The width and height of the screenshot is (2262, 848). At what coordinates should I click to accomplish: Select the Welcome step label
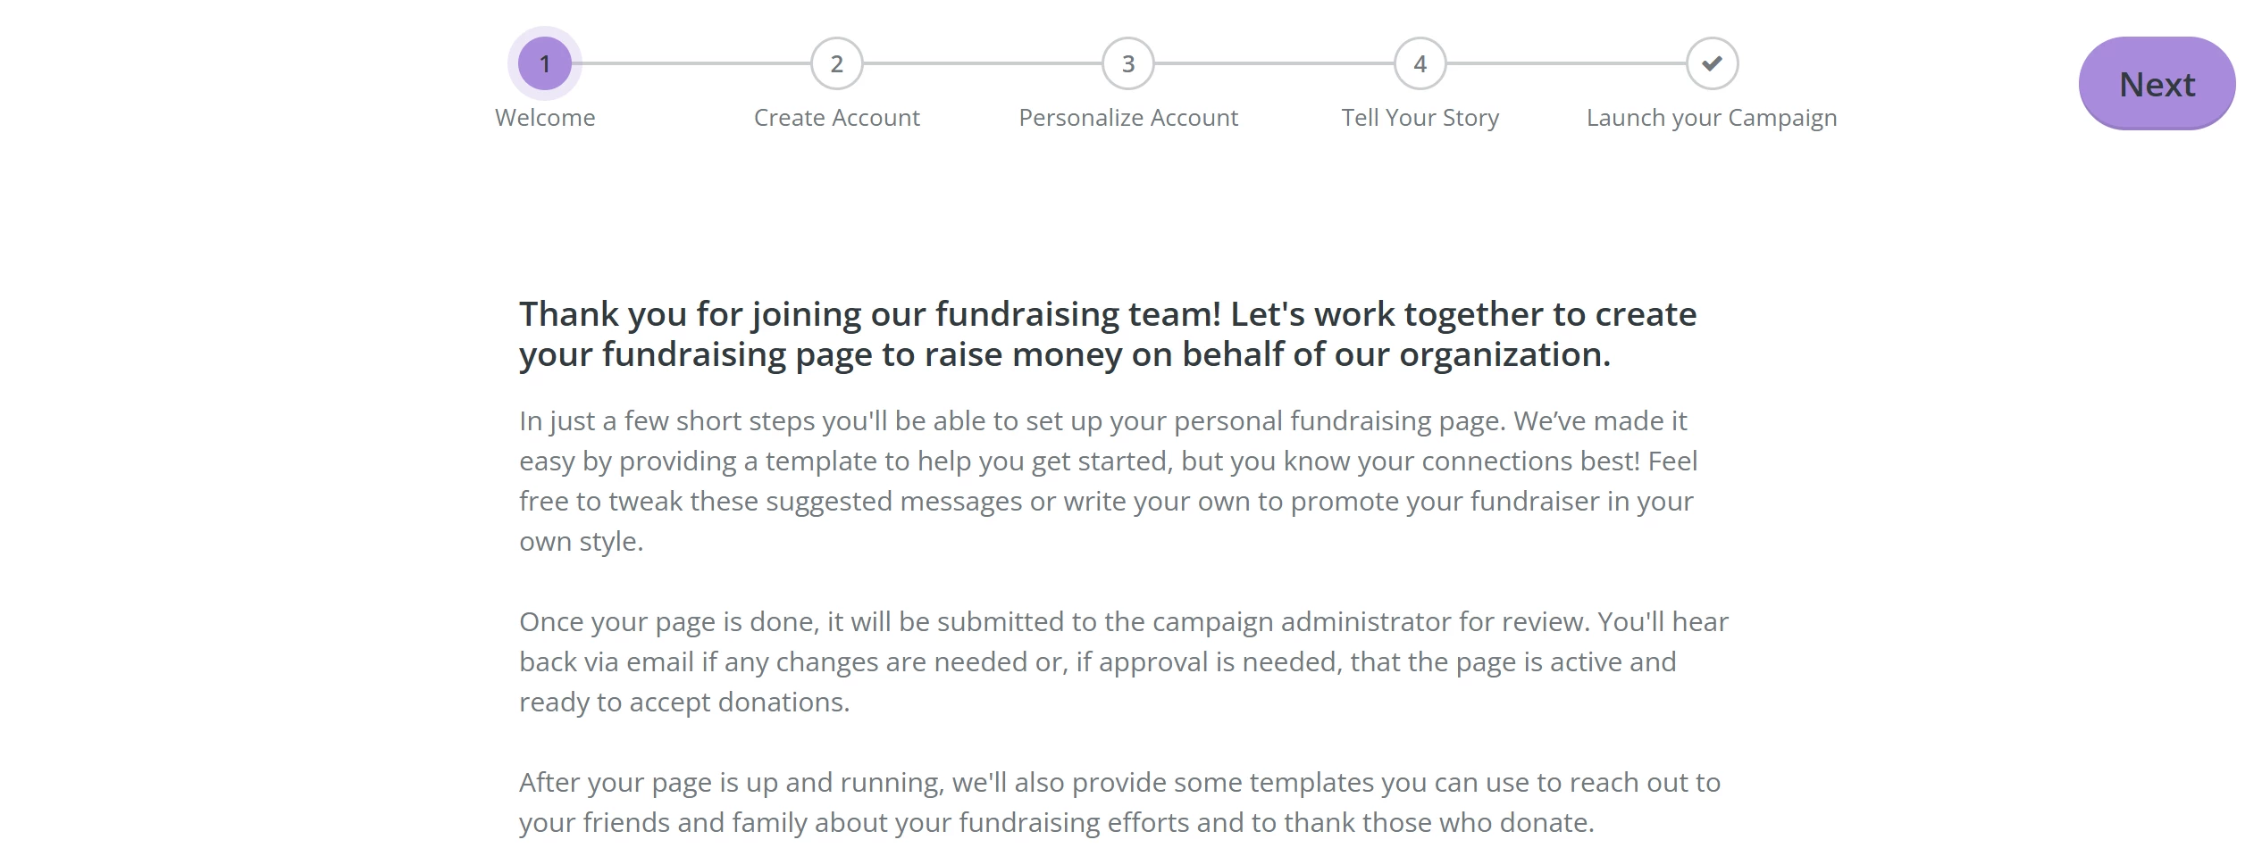(x=545, y=117)
